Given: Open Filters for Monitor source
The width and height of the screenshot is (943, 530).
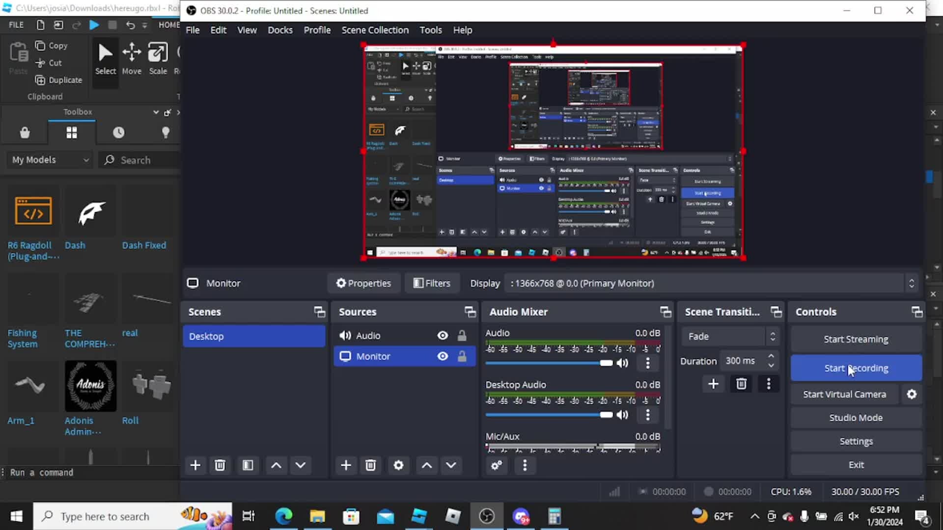Looking at the screenshot, I should click(432, 284).
